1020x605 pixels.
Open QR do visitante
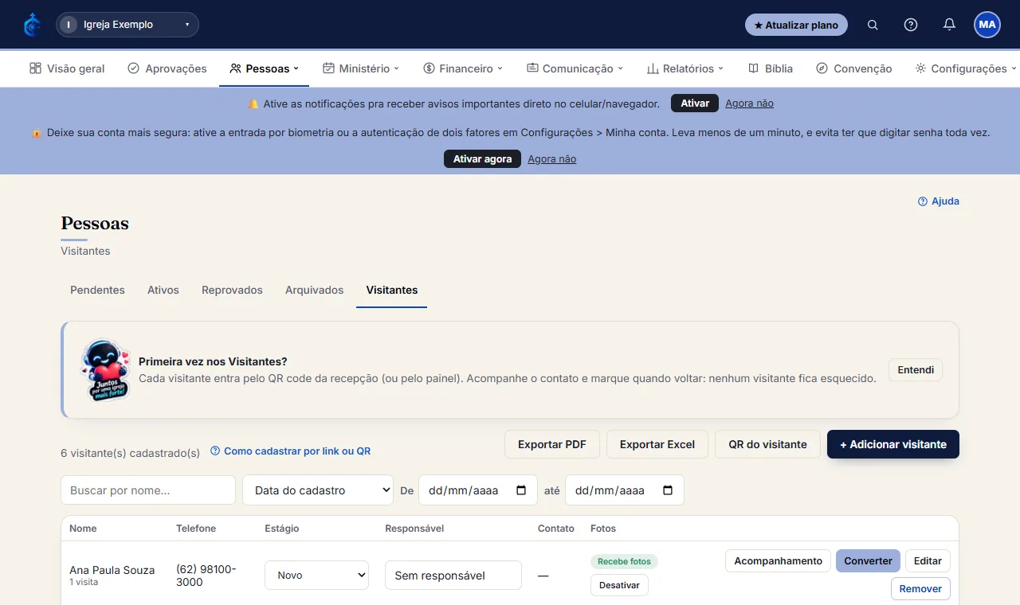pos(767,444)
